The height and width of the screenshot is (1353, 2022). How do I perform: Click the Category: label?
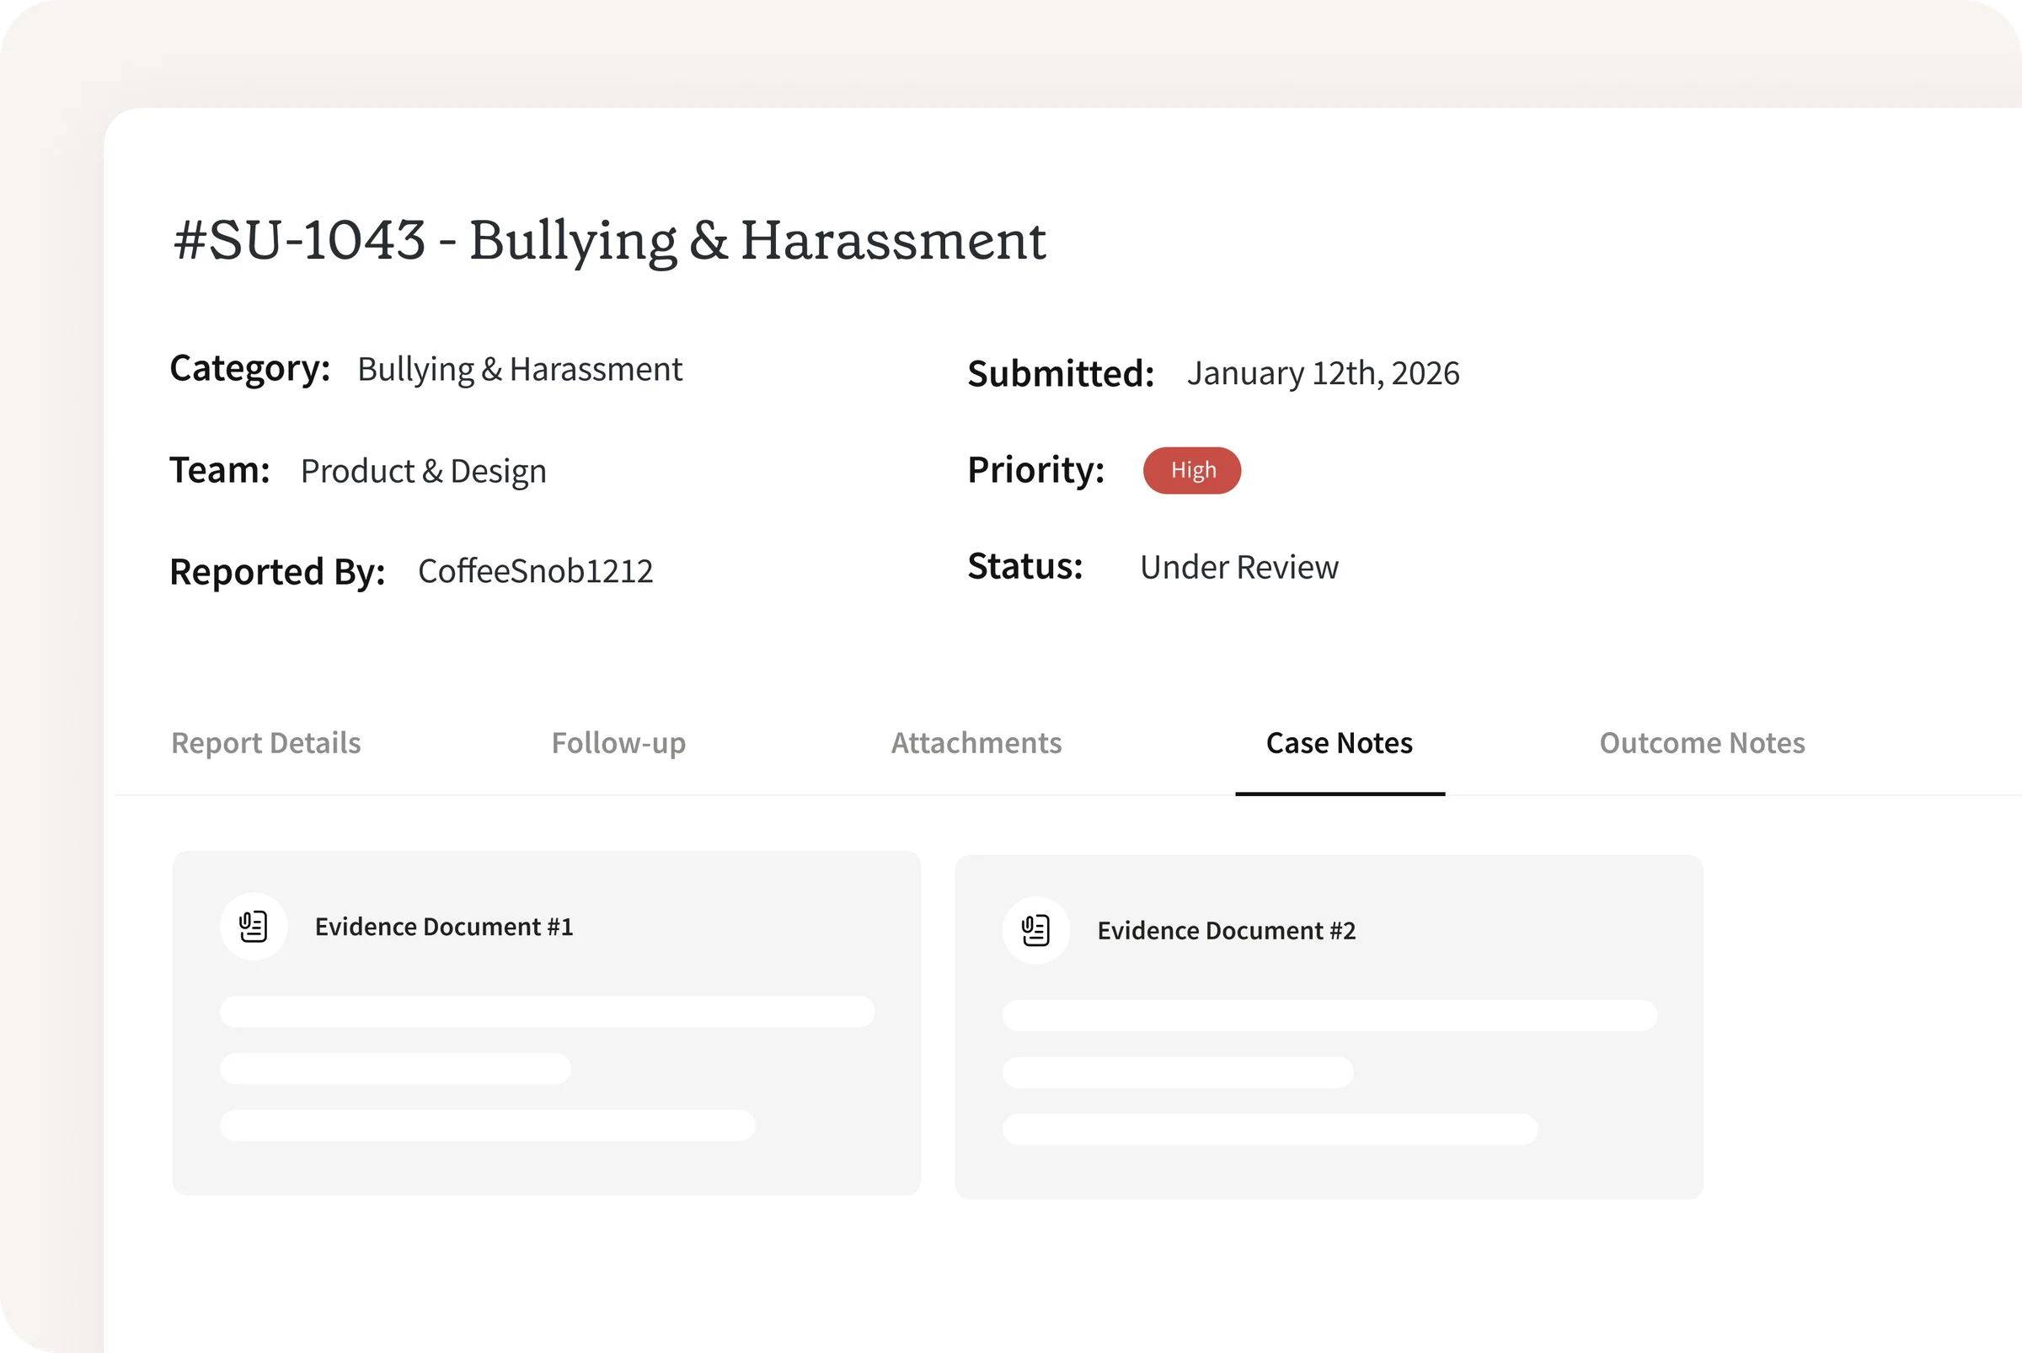pyautogui.click(x=250, y=368)
